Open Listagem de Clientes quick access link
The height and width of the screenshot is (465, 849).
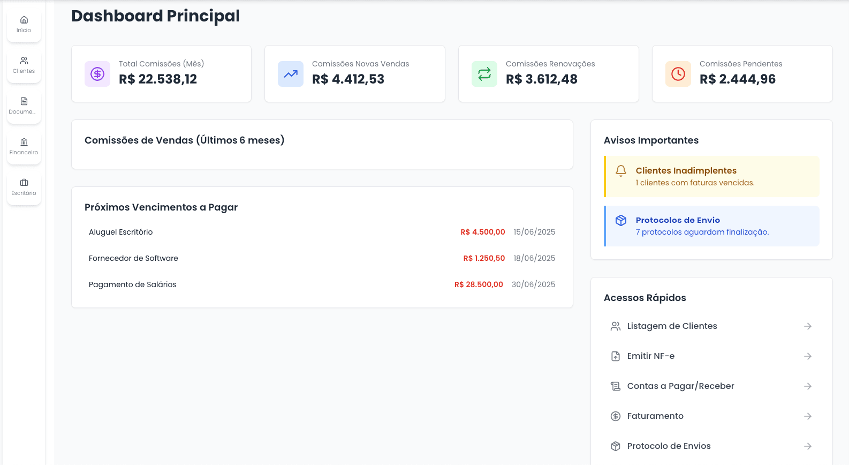(672, 326)
